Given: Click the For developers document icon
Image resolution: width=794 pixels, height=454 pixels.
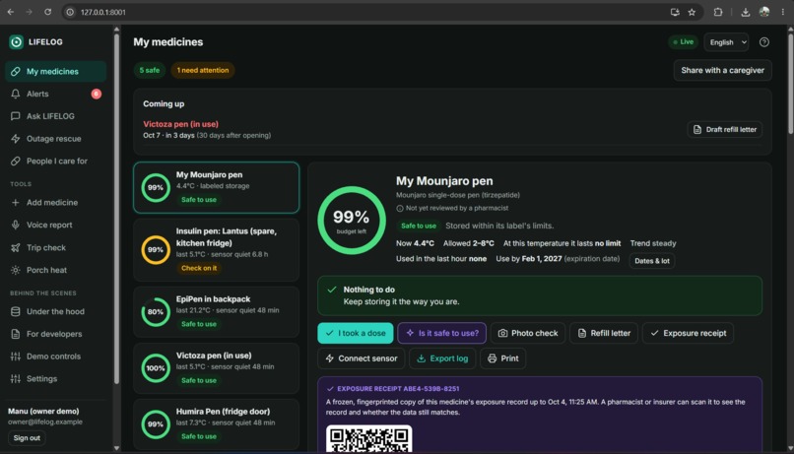Looking at the screenshot, I should coord(16,334).
